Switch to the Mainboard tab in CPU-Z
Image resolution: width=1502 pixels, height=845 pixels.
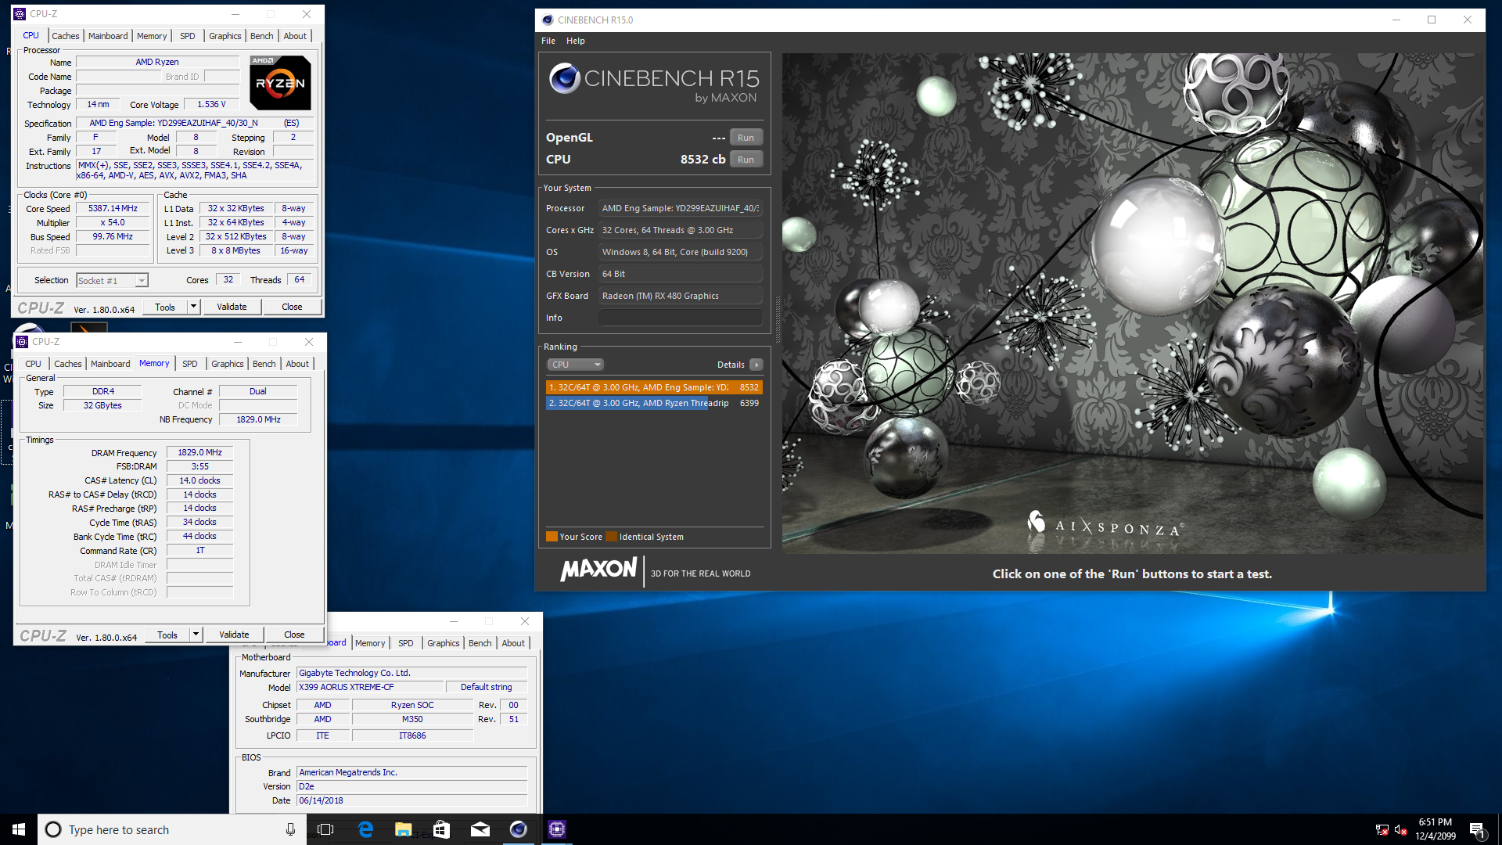[108, 36]
